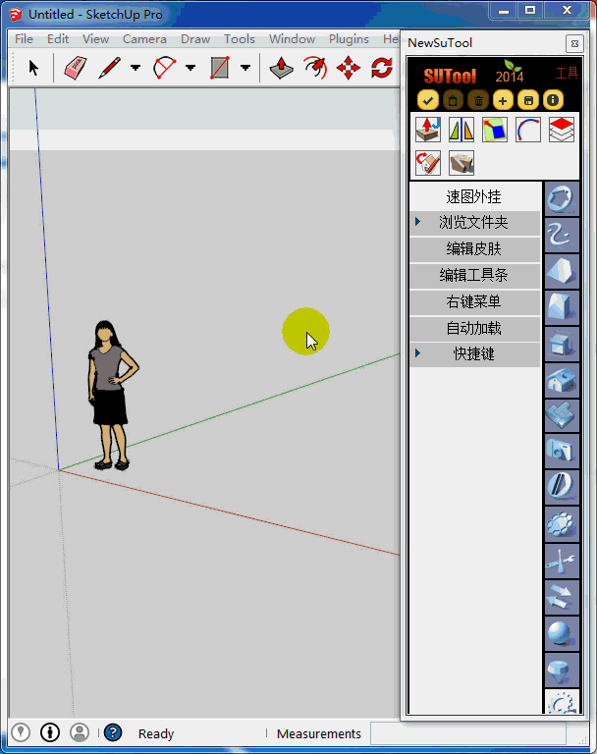597x754 pixels.
Task: Click 编辑皮肤 button
Action: coord(475,249)
